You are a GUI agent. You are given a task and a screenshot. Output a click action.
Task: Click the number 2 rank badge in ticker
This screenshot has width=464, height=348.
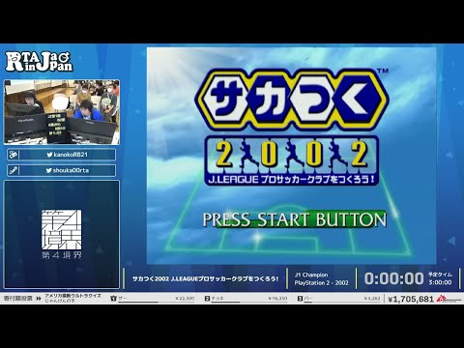coord(207,299)
